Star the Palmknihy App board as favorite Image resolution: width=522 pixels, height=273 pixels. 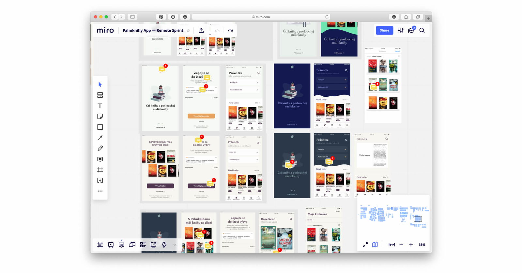point(188,30)
